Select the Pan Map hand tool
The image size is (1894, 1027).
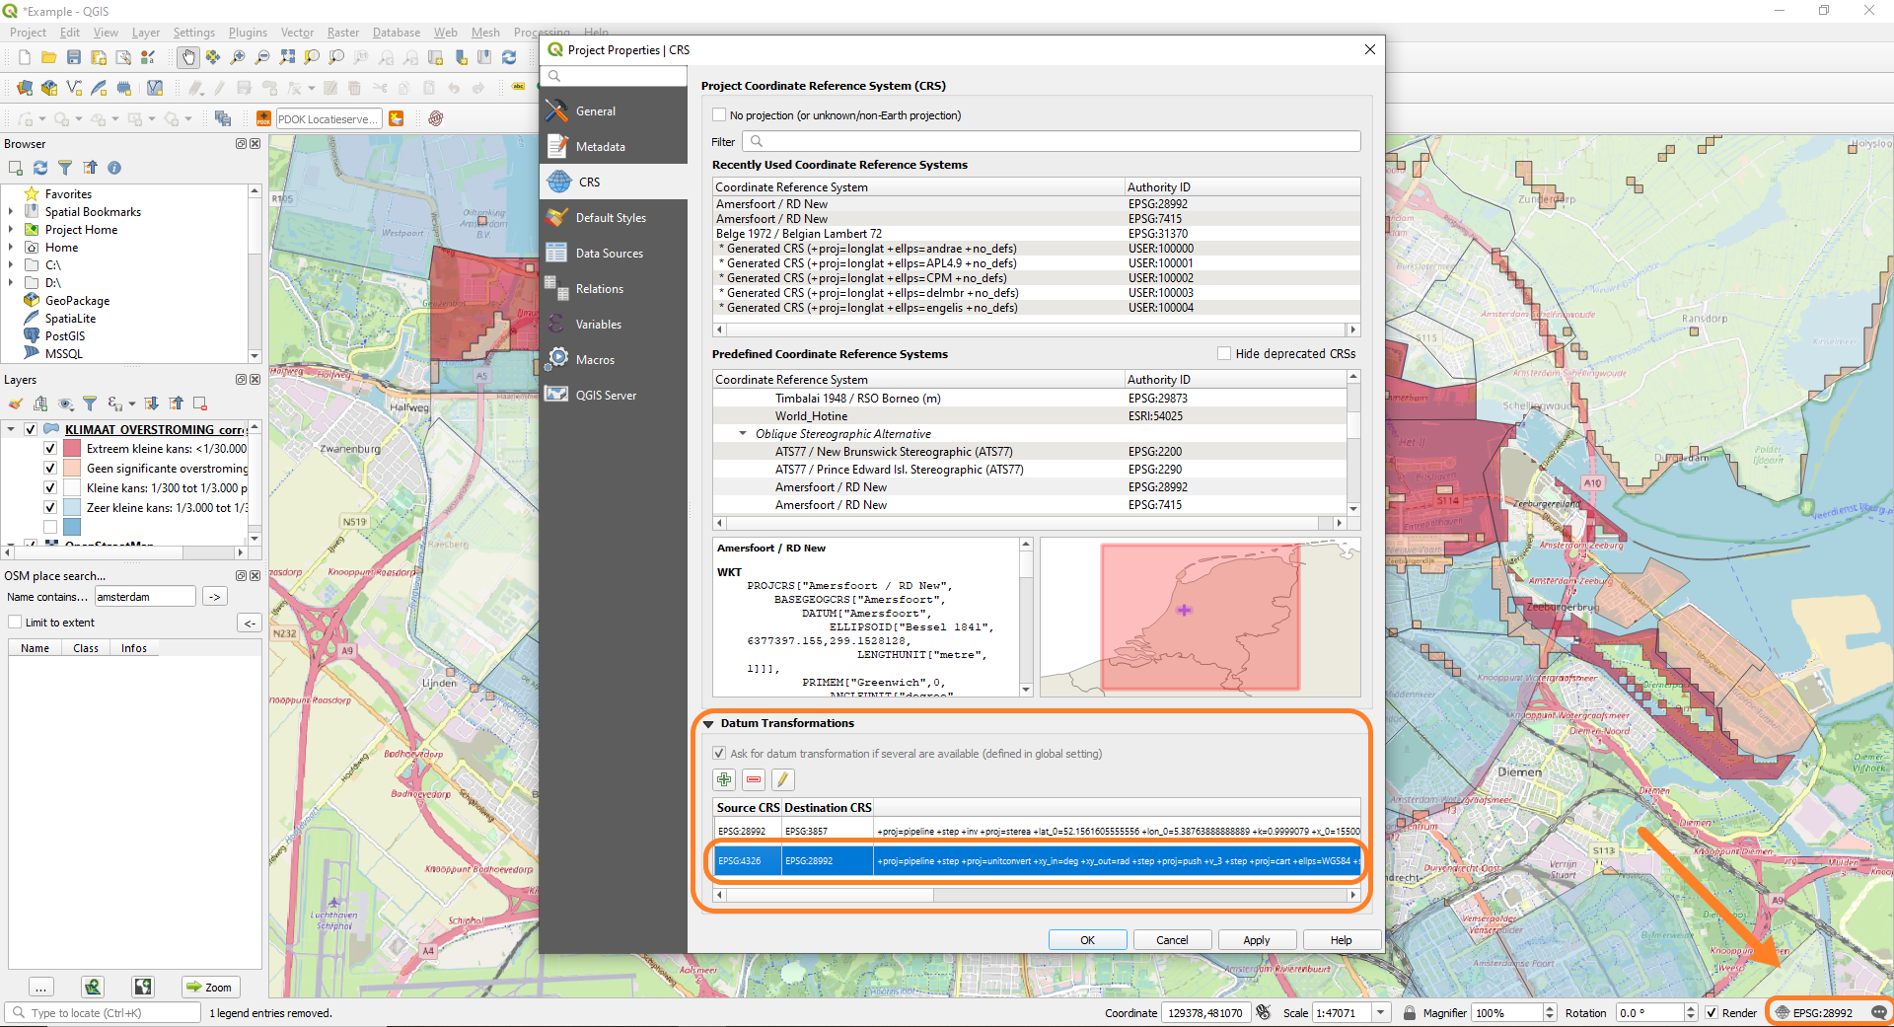click(187, 57)
